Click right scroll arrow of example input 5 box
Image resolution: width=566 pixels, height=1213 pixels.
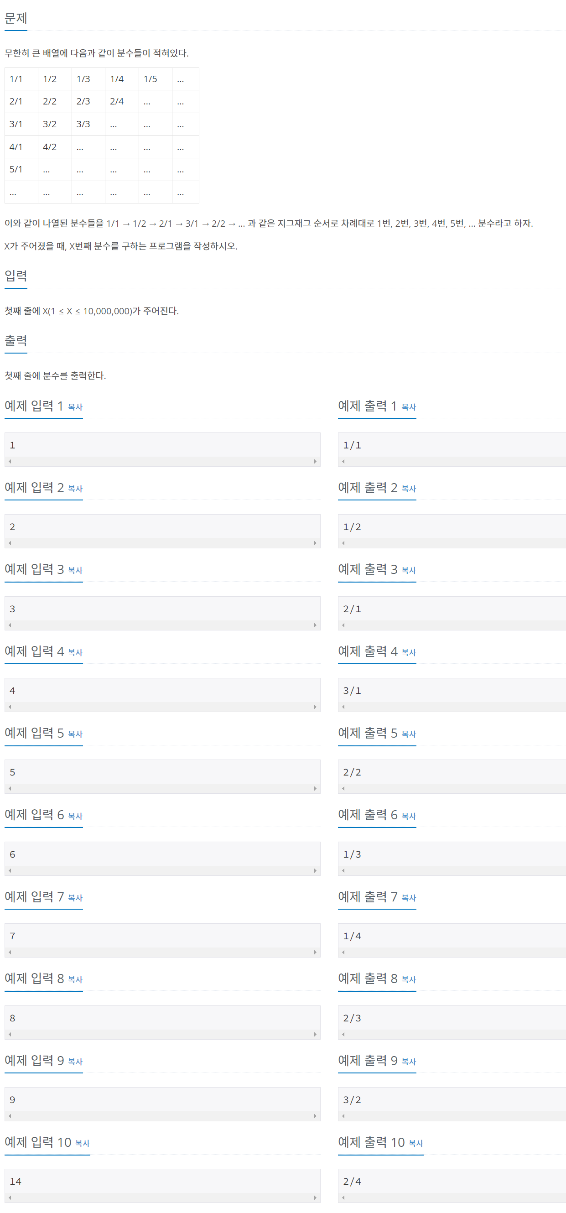click(x=315, y=788)
